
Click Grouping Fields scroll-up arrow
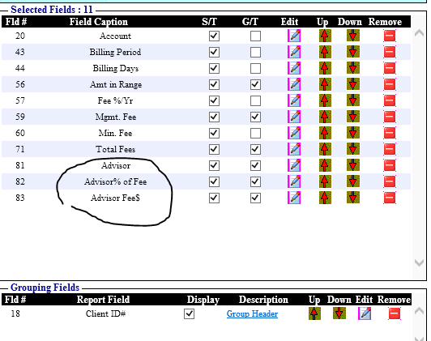point(419,311)
